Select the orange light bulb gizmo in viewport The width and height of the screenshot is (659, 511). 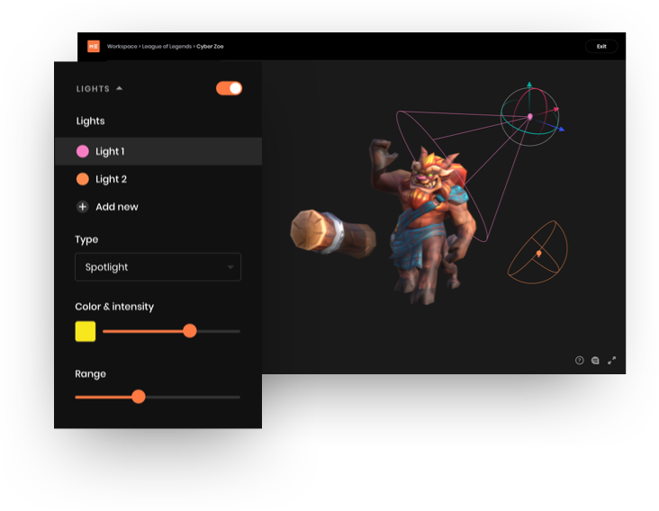tap(538, 254)
